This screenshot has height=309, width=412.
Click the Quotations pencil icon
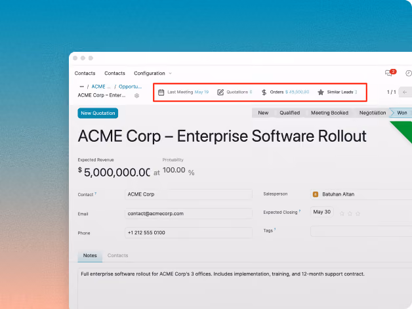tap(220, 93)
